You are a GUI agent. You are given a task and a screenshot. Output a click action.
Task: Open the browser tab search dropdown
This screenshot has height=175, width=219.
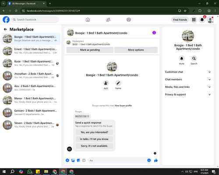(x=4, y=3)
